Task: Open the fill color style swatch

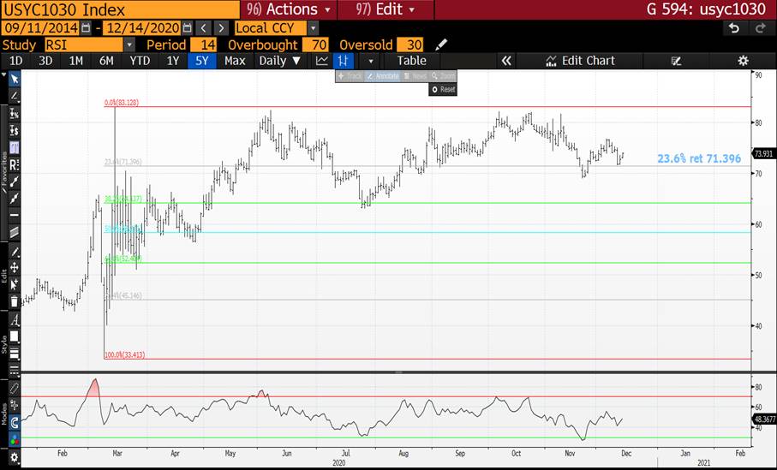Action: [15, 336]
